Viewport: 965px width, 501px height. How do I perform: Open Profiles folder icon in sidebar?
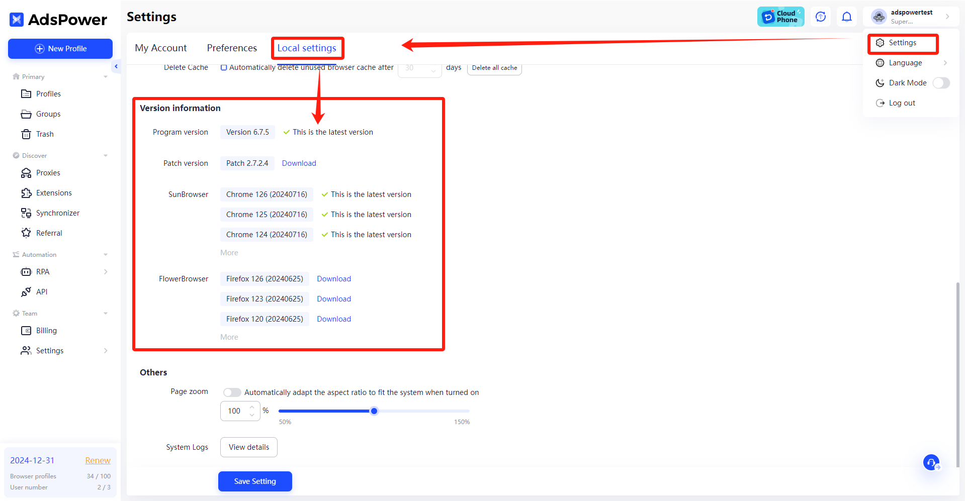[x=26, y=94]
